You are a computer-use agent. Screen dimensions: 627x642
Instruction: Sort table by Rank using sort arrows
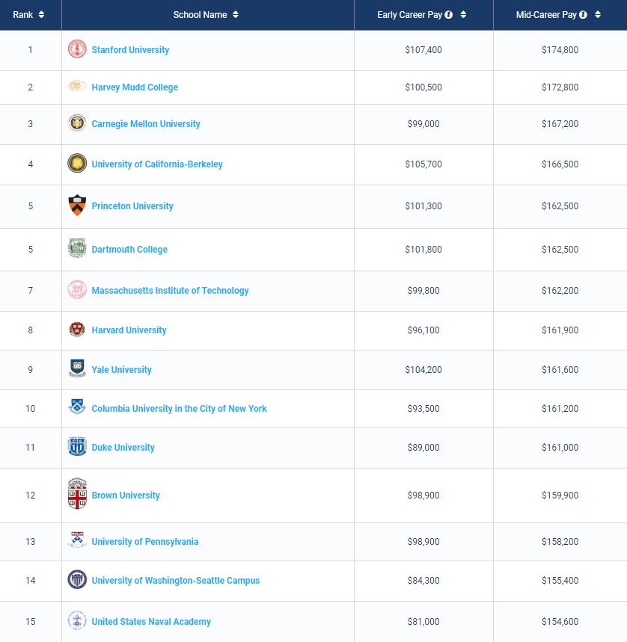click(x=41, y=15)
